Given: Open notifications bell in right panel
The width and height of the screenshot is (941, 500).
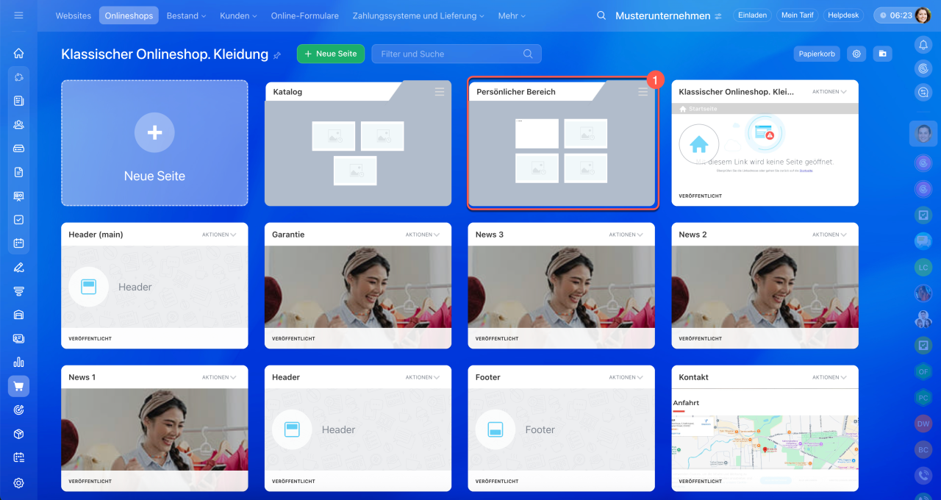Looking at the screenshot, I should coord(923,45).
